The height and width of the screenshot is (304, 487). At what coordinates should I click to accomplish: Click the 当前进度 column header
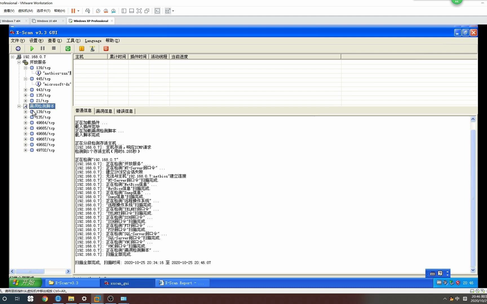click(x=255, y=57)
